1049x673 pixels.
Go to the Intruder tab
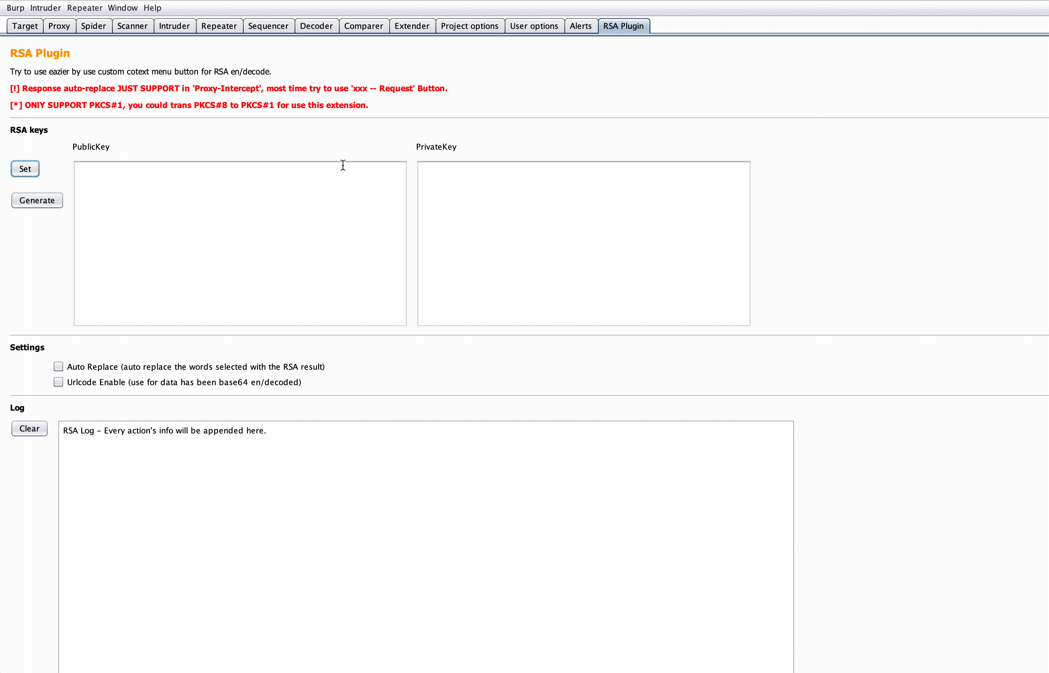point(174,26)
